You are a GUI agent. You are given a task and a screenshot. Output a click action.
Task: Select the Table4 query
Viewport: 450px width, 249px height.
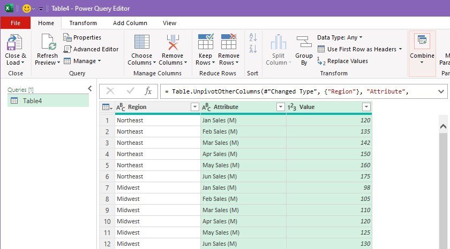point(48,101)
